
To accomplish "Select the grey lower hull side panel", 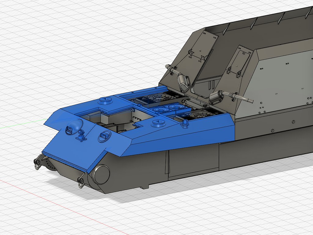I will pyautogui.click(x=193, y=162).
